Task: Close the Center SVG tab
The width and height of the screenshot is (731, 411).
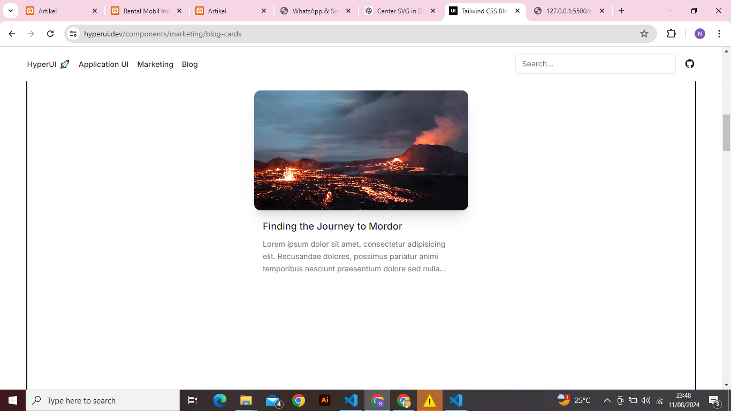Action: click(433, 11)
